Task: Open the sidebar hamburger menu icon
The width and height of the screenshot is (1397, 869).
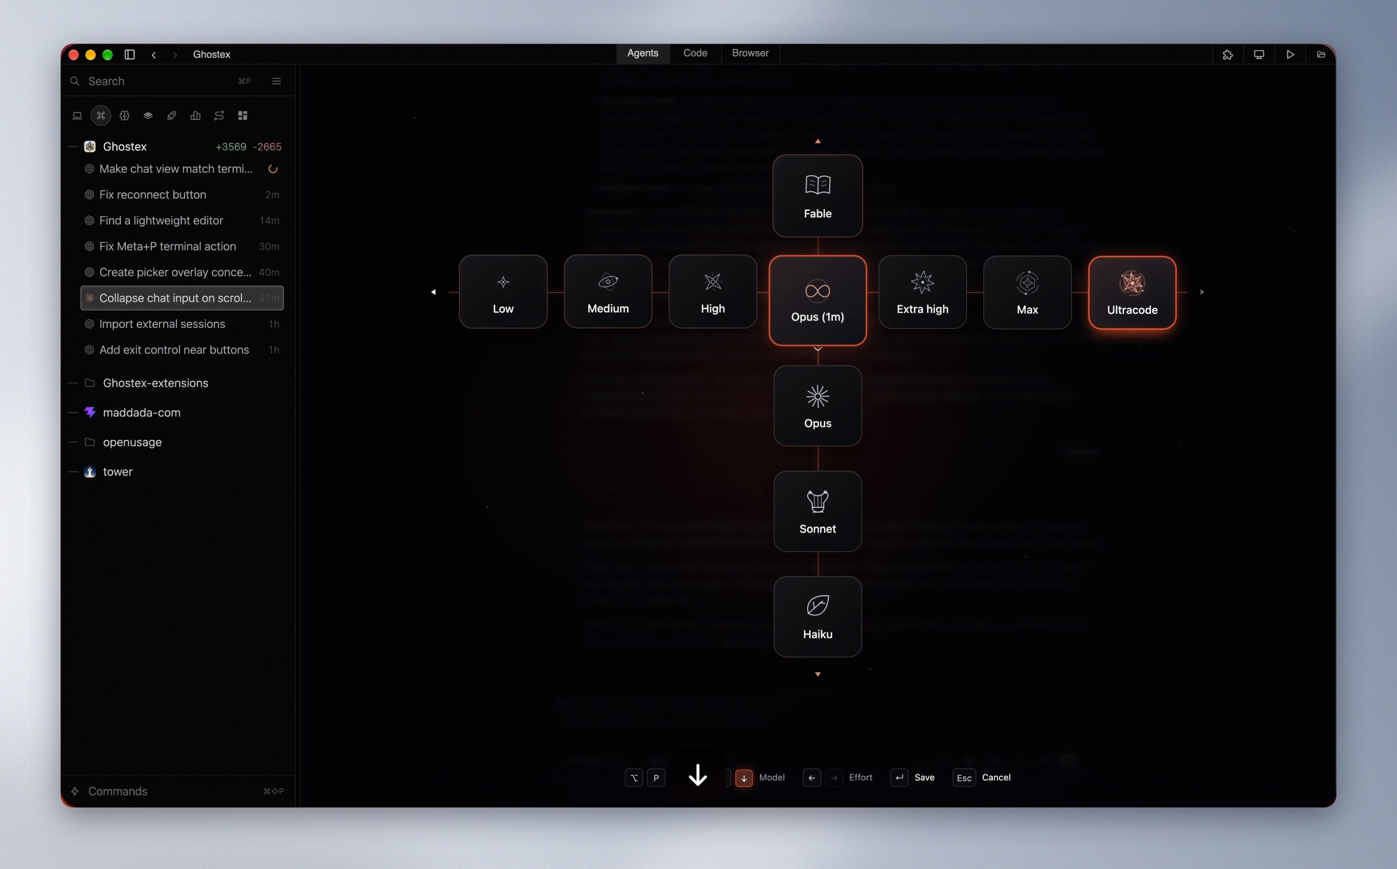Action: pos(276,81)
